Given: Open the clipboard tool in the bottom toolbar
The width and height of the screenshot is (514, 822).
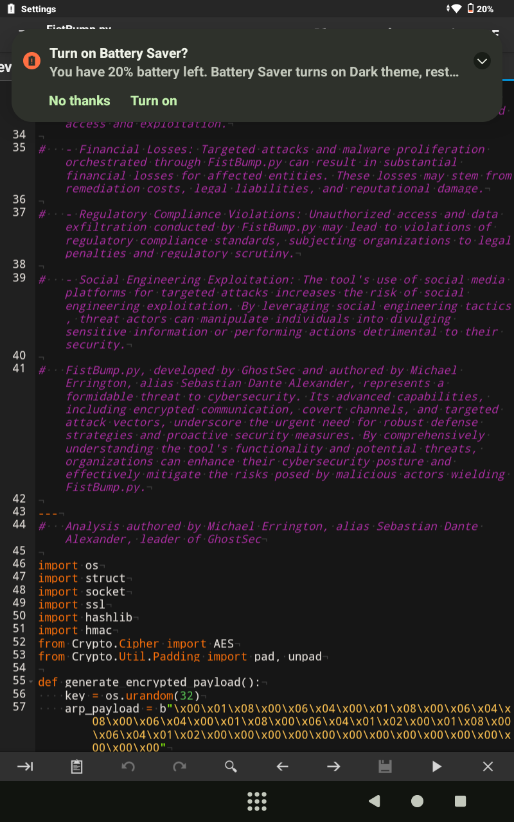Looking at the screenshot, I should click(77, 766).
